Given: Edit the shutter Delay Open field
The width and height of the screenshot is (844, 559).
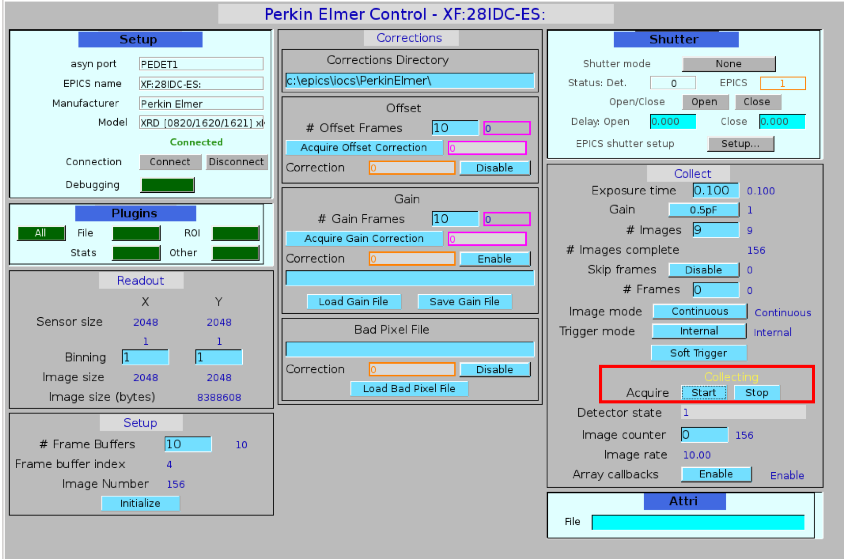Looking at the screenshot, I should 673,121.
